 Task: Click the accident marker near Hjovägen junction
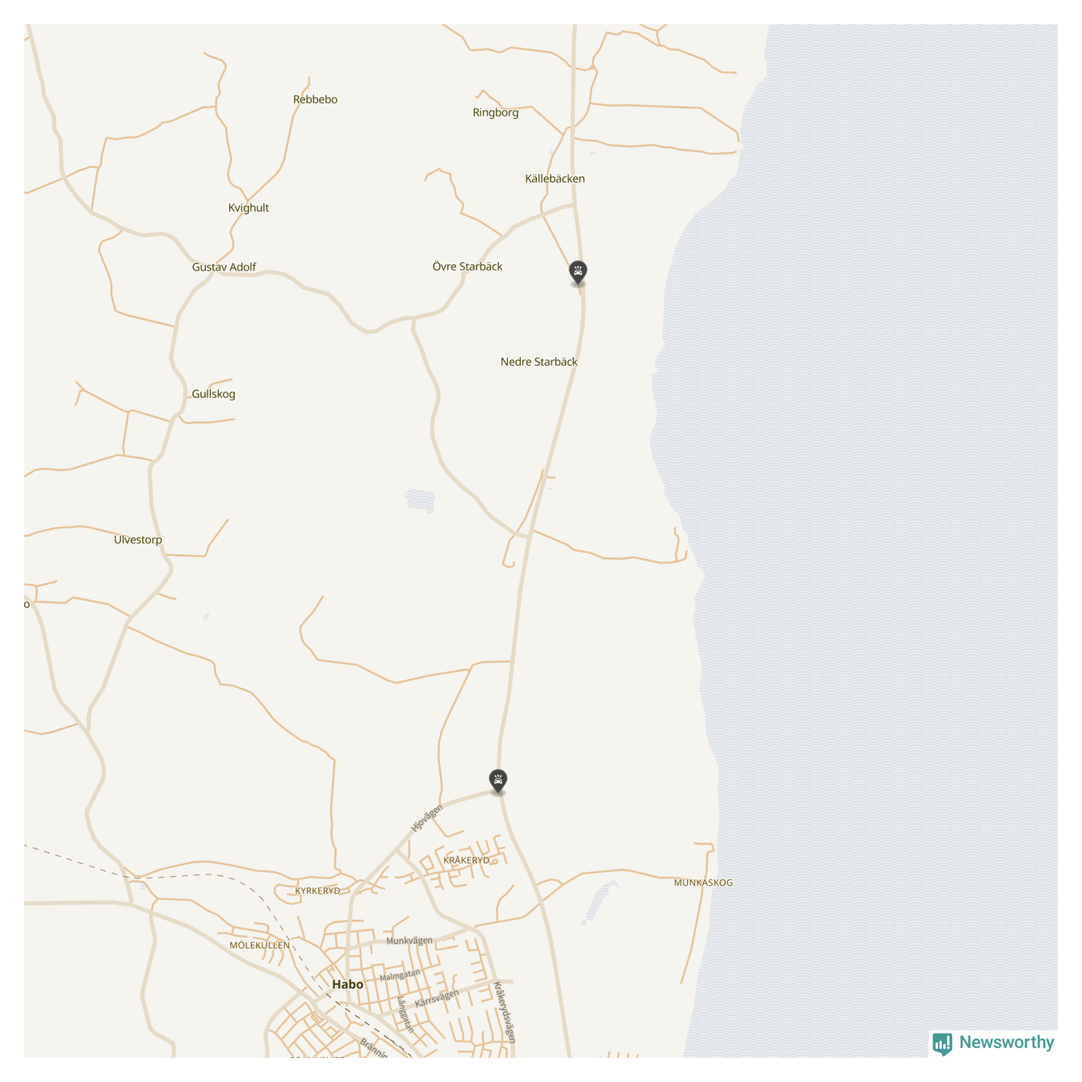tap(498, 781)
